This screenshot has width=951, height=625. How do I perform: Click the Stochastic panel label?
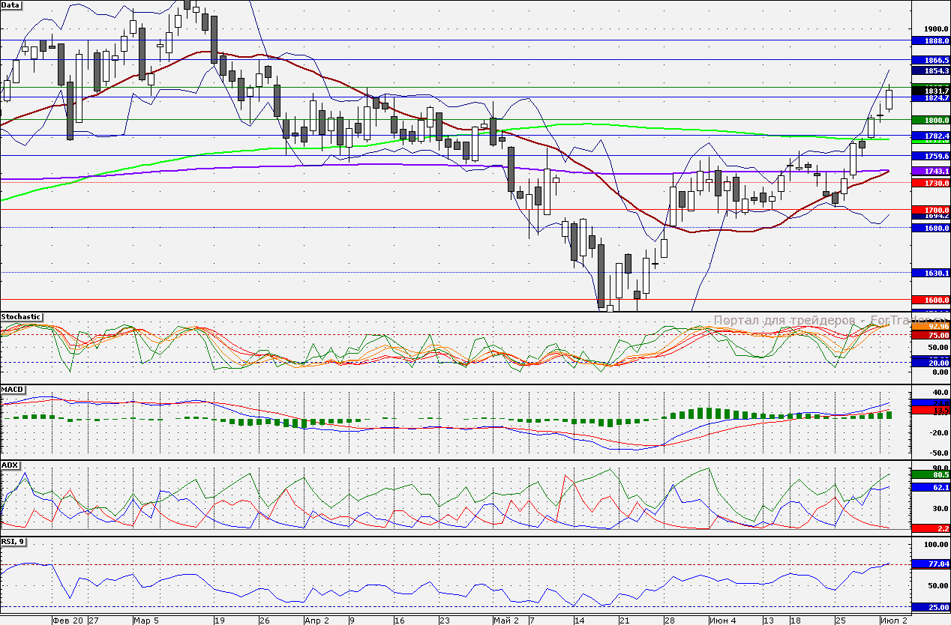coord(21,317)
